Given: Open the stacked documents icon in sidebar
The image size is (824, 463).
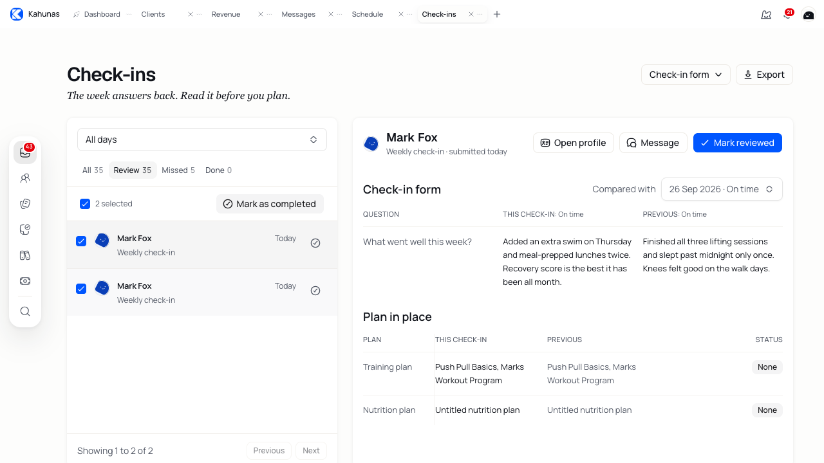Looking at the screenshot, I should point(25,204).
